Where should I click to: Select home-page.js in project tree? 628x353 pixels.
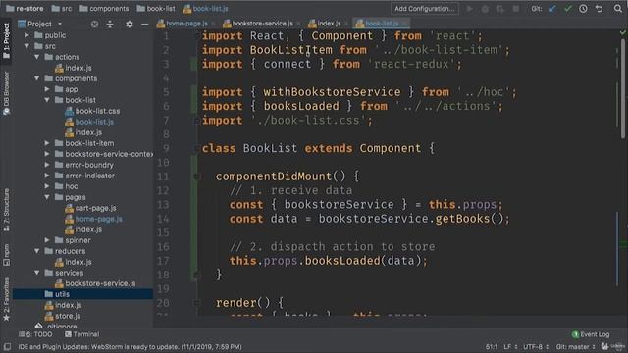click(98, 219)
